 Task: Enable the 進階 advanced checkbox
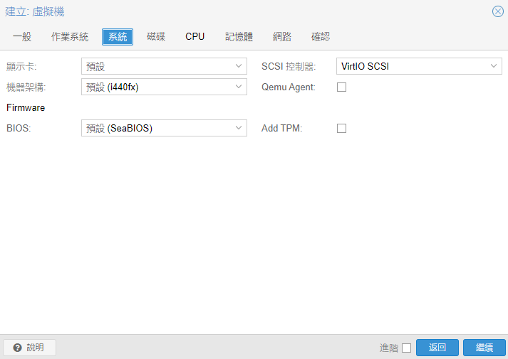click(406, 348)
